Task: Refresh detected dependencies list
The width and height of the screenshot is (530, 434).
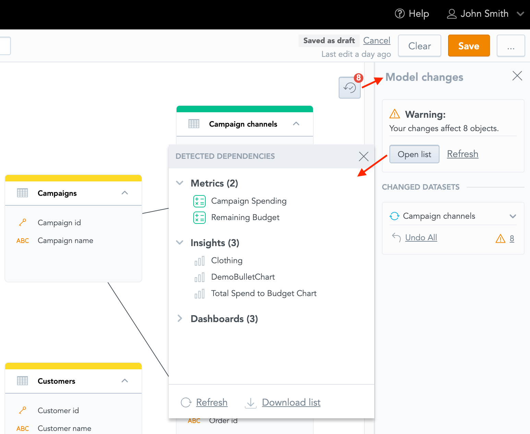Action: pos(212,403)
